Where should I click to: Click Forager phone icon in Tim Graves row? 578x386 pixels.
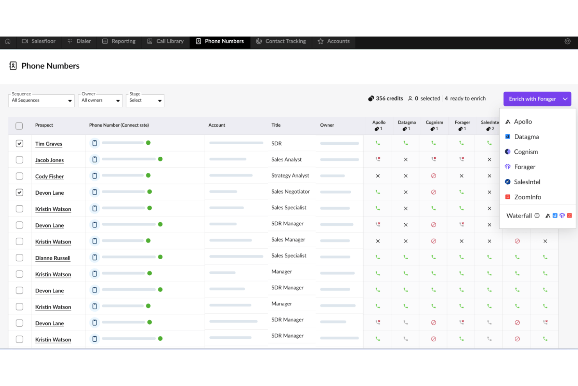pos(462,143)
